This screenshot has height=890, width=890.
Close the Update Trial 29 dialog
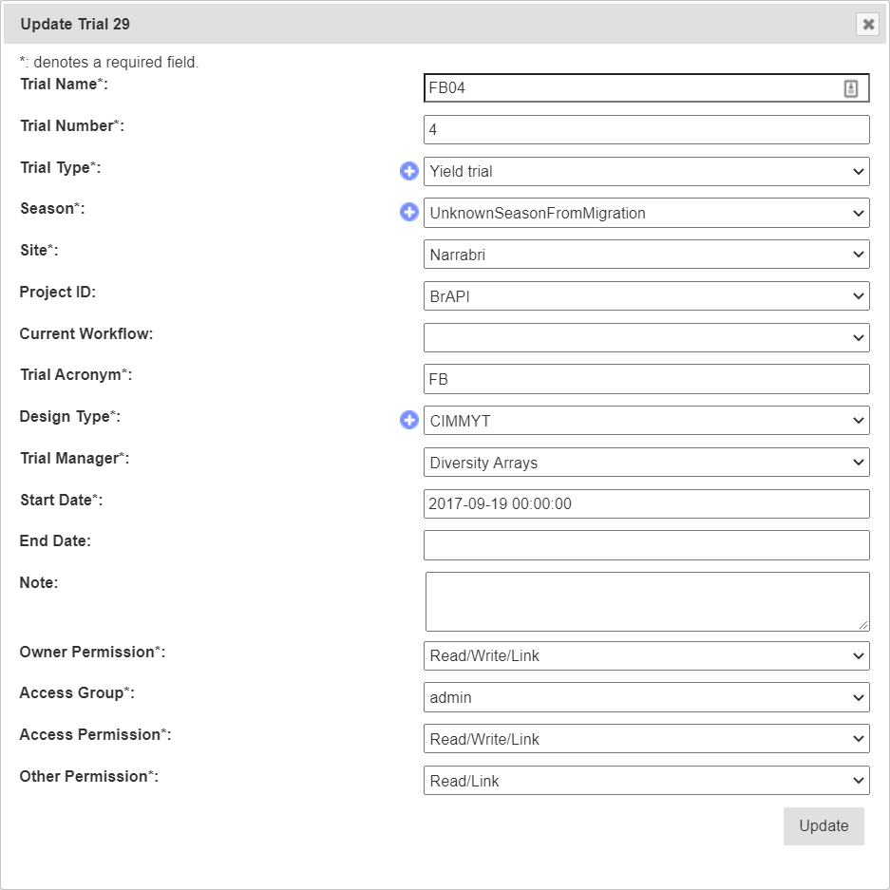[x=867, y=25]
